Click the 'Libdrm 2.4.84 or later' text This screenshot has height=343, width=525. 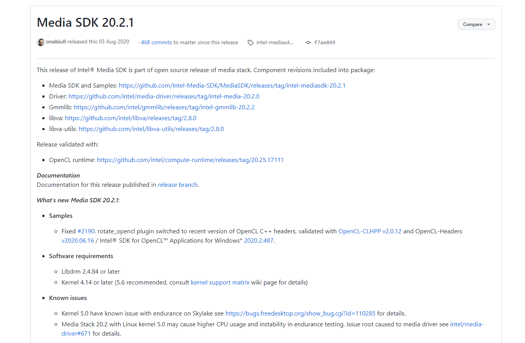[x=90, y=272]
